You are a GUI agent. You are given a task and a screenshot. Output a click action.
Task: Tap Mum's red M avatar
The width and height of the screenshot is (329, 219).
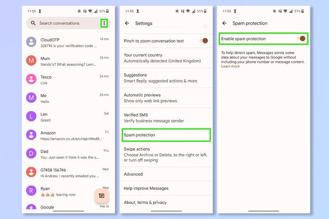tap(31, 61)
